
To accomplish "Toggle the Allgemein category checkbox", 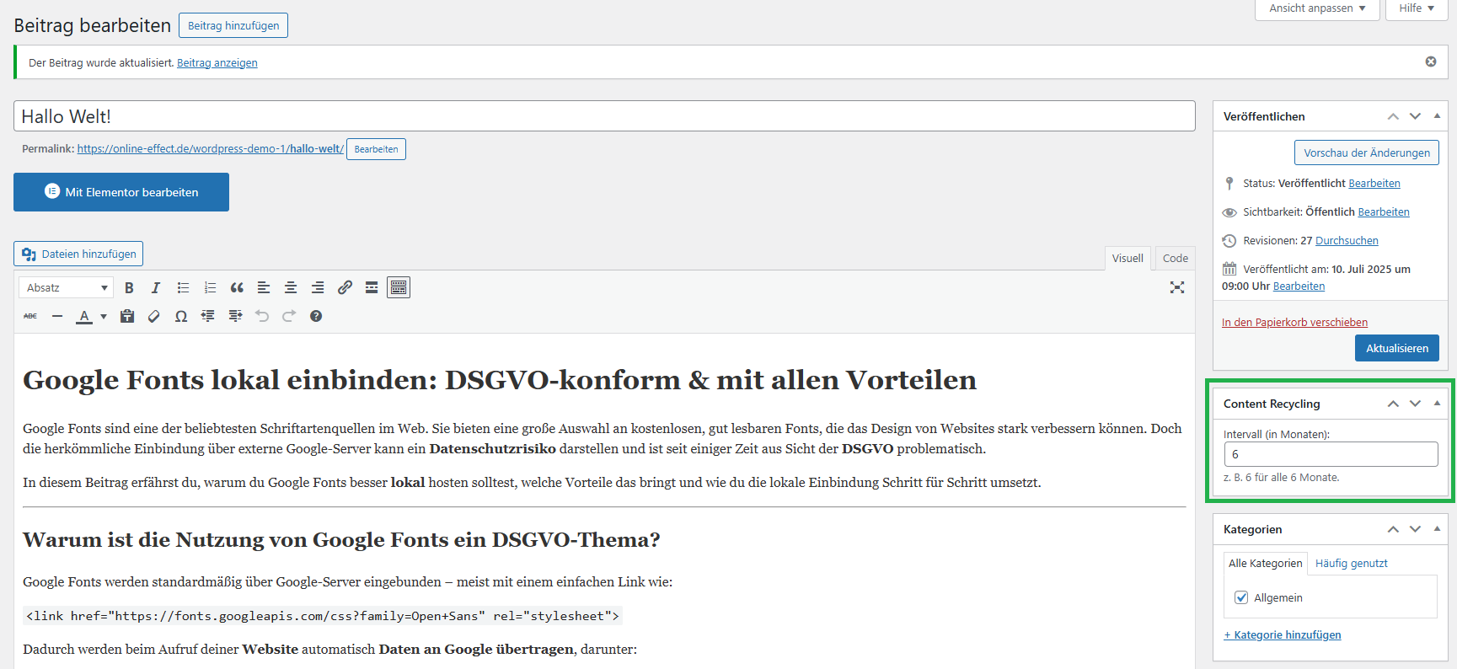I will [x=1241, y=597].
